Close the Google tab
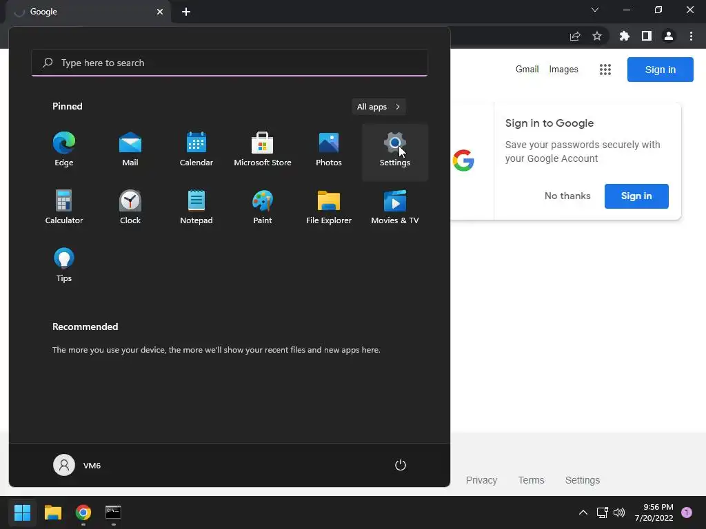The height and width of the screenshot is (529, 706). [160, 12]
